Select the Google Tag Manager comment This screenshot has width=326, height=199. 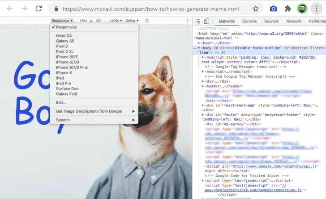245,67
